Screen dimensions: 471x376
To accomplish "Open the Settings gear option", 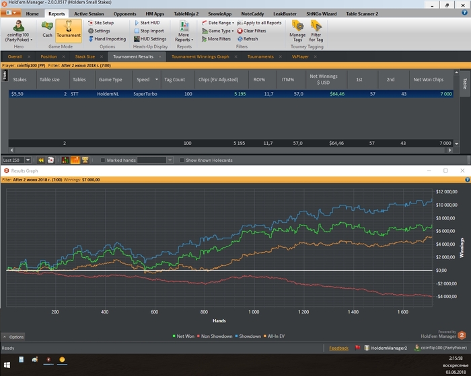I will [99, 31].
